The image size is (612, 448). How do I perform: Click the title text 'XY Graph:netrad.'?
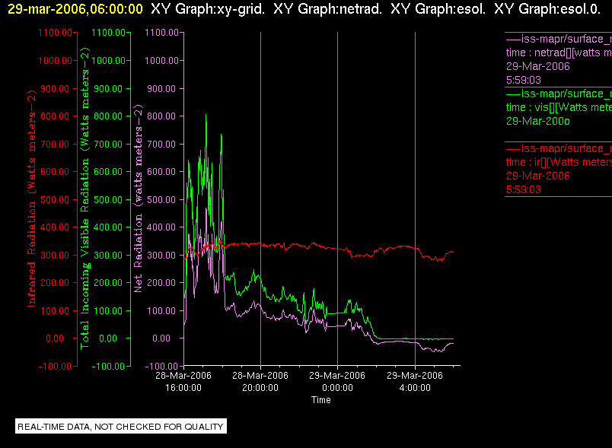click(x=327, y=8)
